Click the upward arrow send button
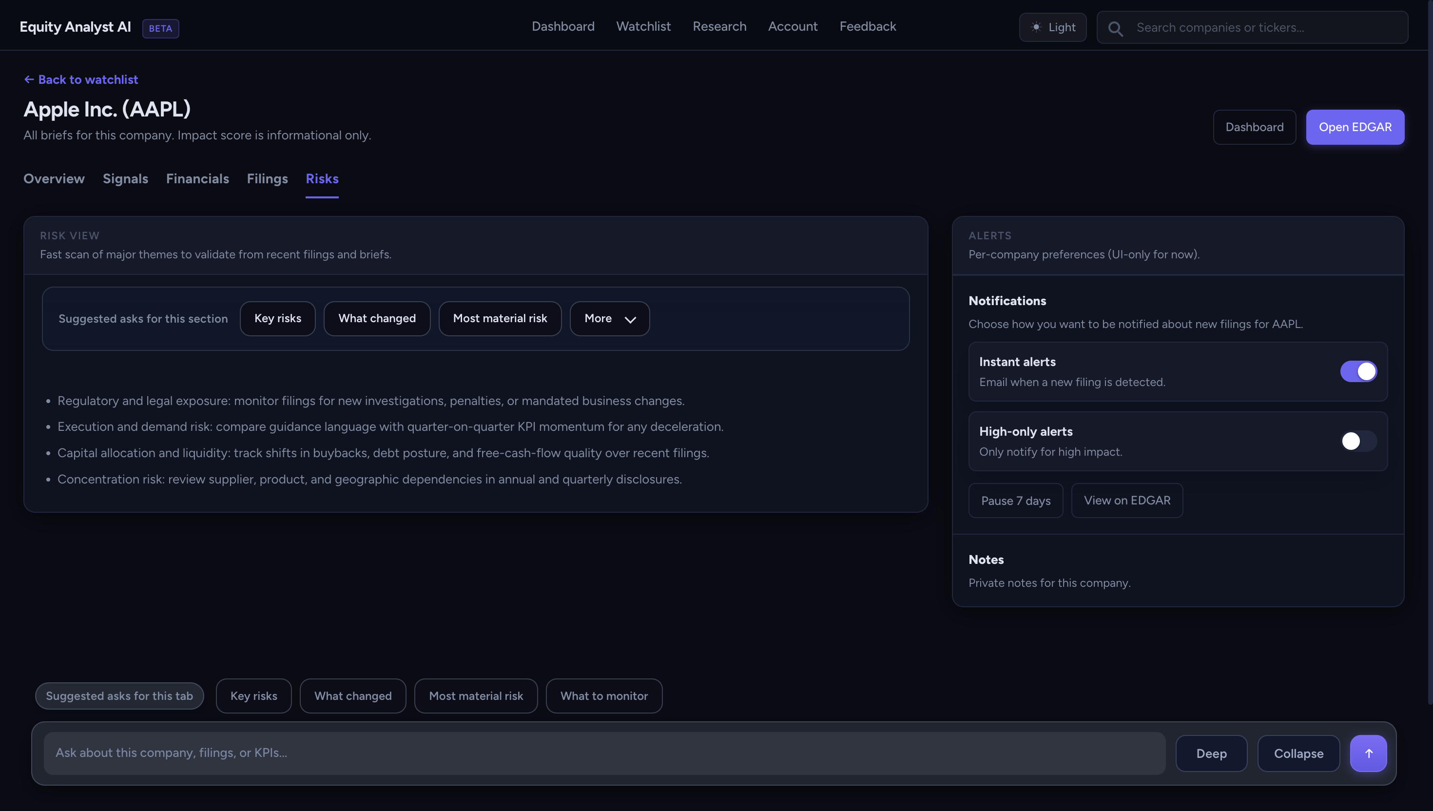1433x811 pixels. coord(1368,753)
